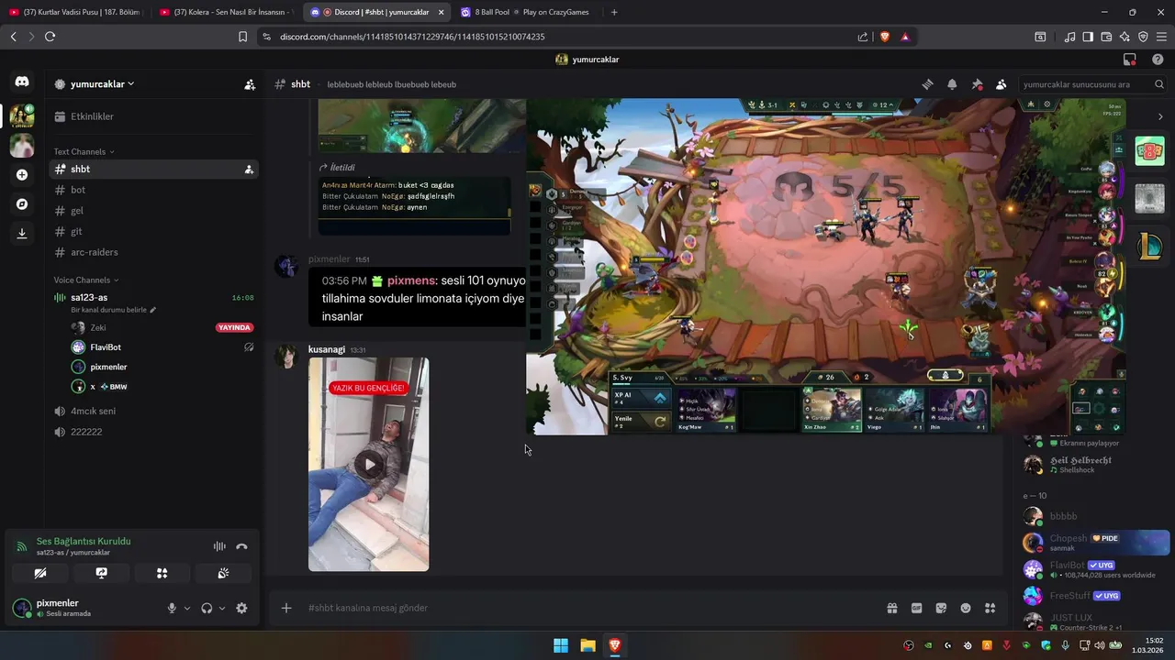Open Brave main hamburger menu
The width and height of the screenshot is (1175, 660).
(1161, 37)
